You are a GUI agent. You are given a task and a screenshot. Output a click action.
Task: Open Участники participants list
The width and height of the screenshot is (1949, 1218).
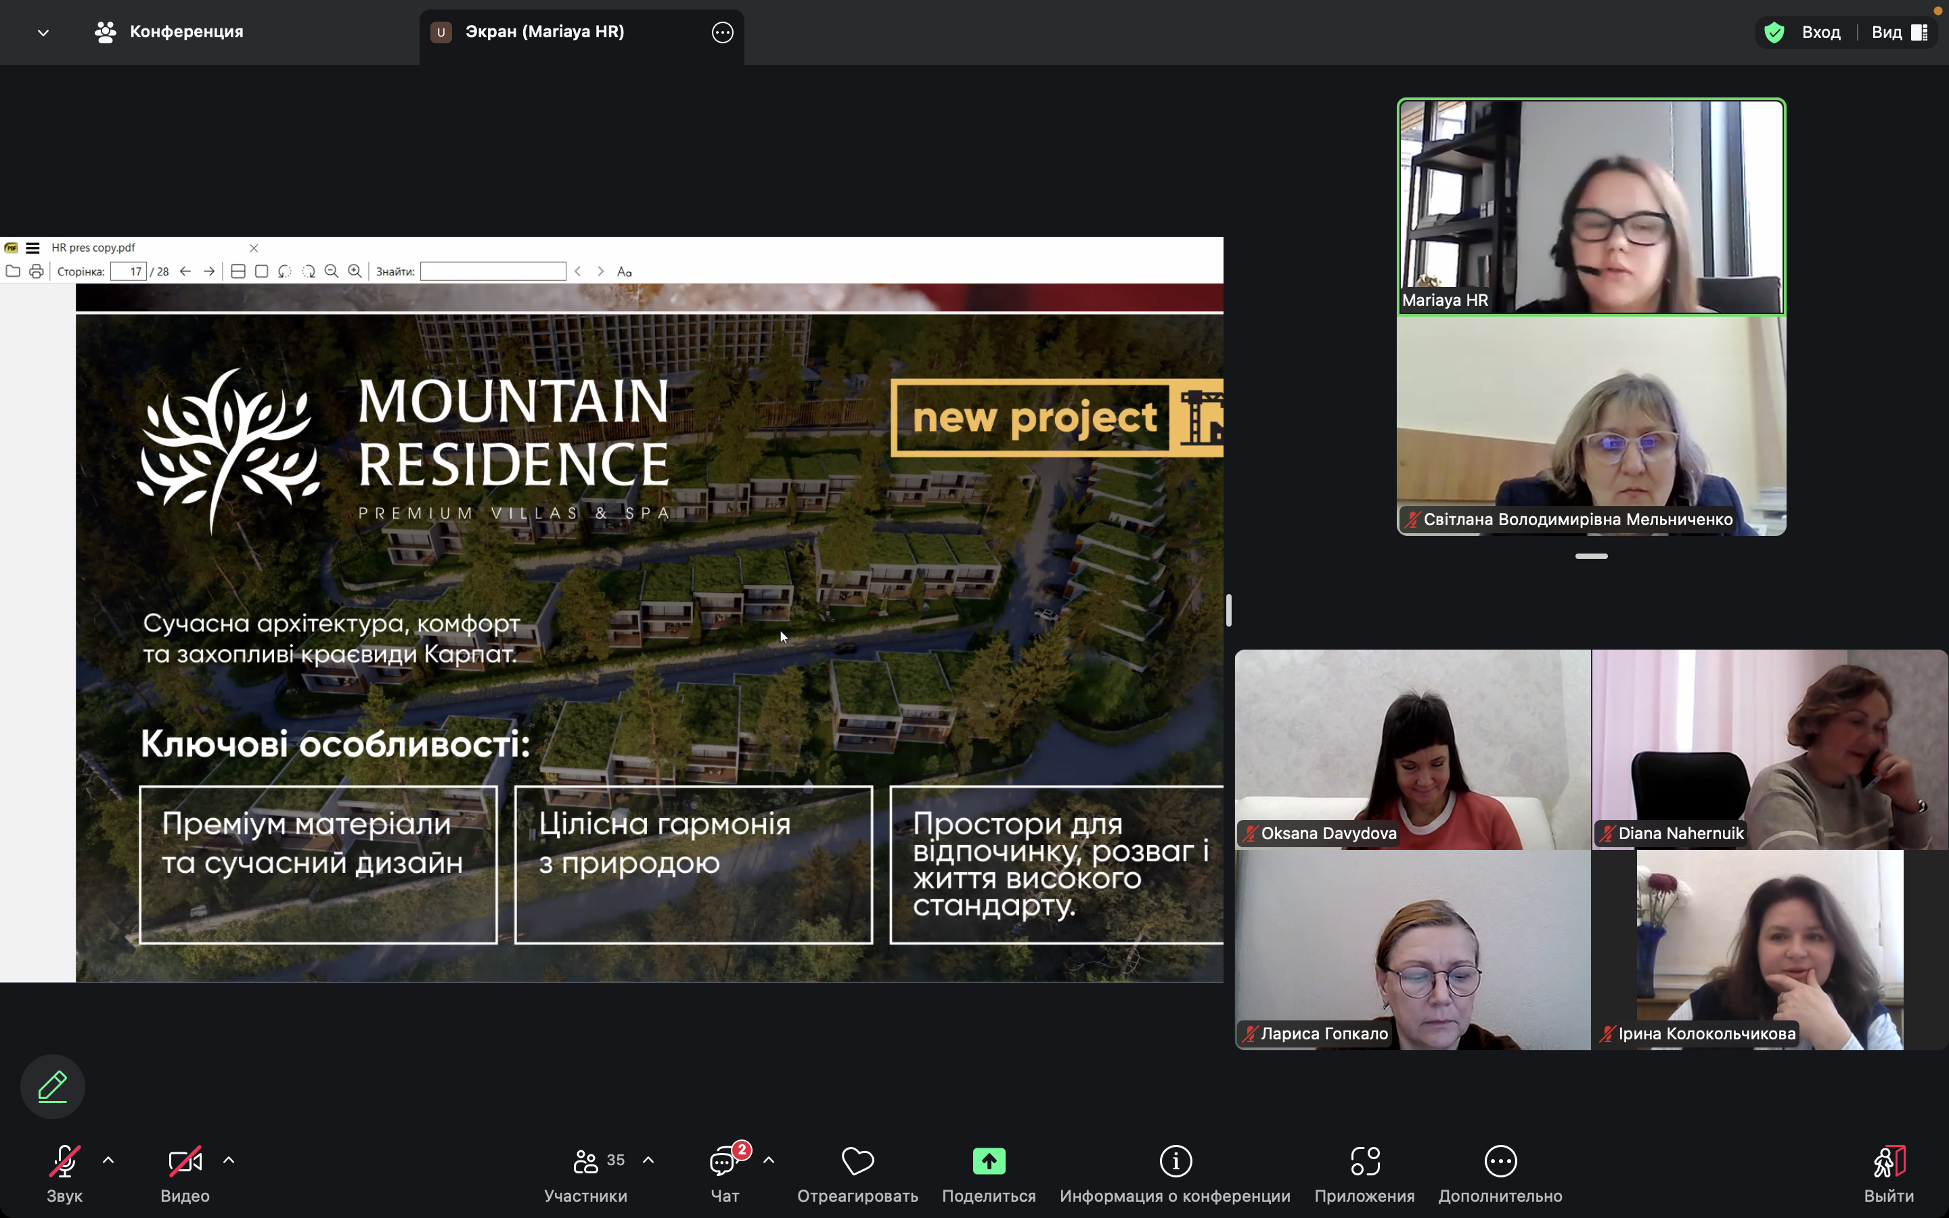pos(585,1160)
